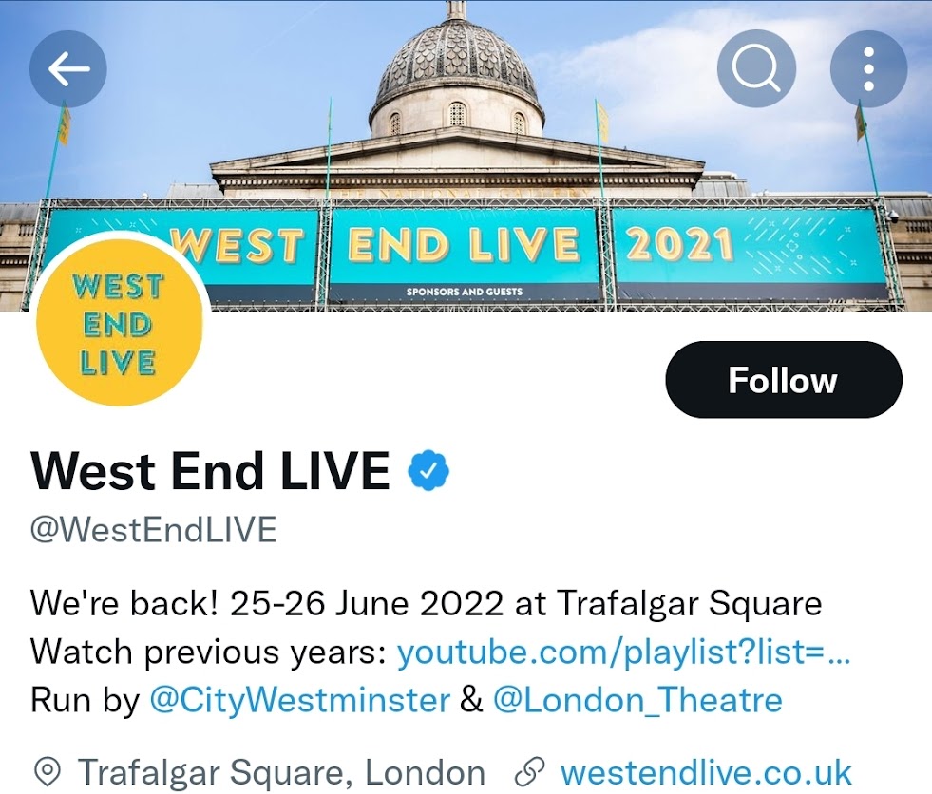Viewport: 932px width, 794px height.
Task: Tap the blue verified badge
Action: (428, 471)
